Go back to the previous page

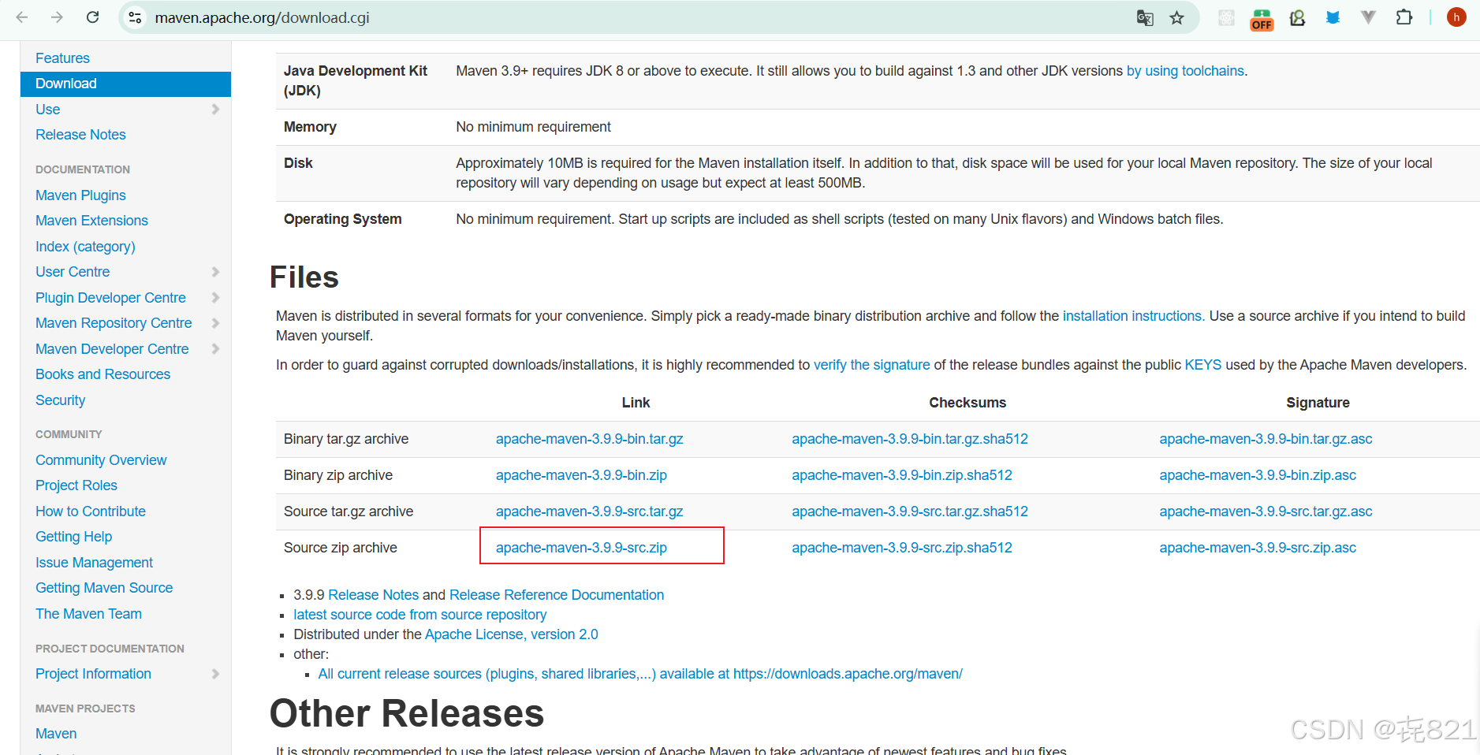click(x=22, y=17)
